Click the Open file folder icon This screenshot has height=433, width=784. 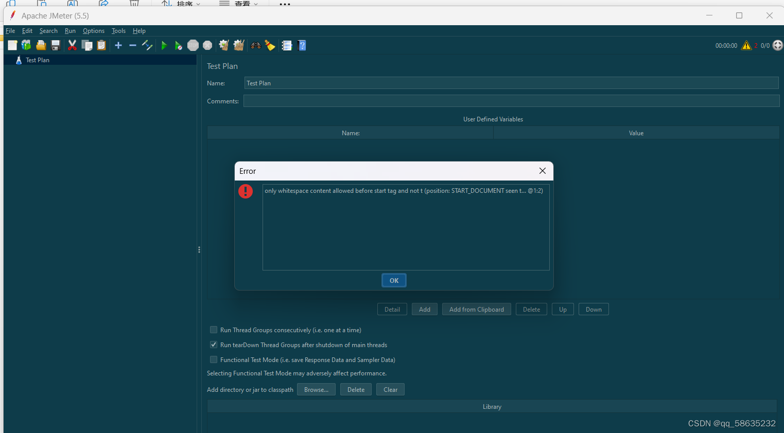[x=41, y=45]
